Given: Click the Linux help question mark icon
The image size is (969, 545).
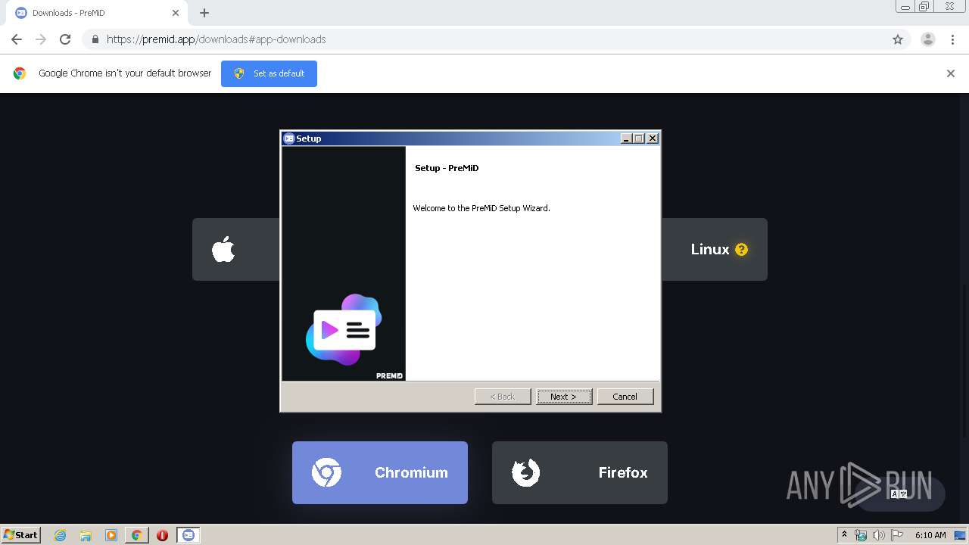Looking at the screenshot, I should (741, 250).
